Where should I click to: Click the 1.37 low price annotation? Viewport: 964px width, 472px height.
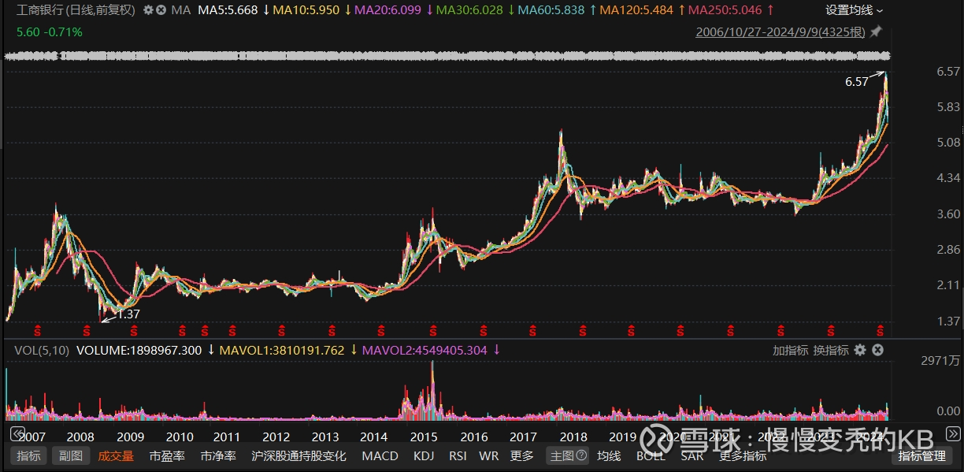128,314
